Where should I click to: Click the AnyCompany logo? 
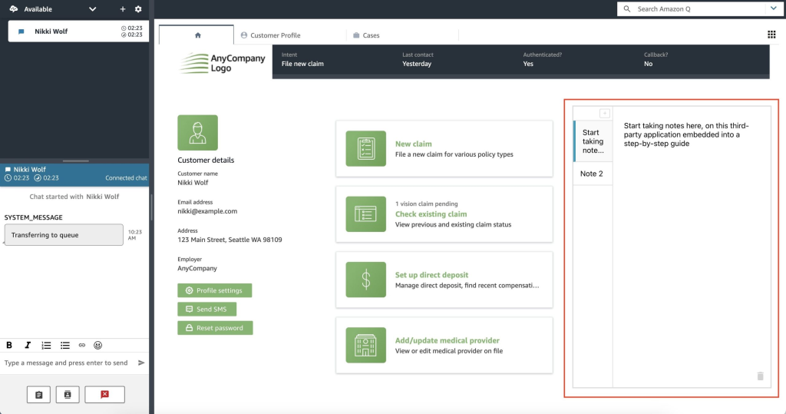tap(222, 63)
